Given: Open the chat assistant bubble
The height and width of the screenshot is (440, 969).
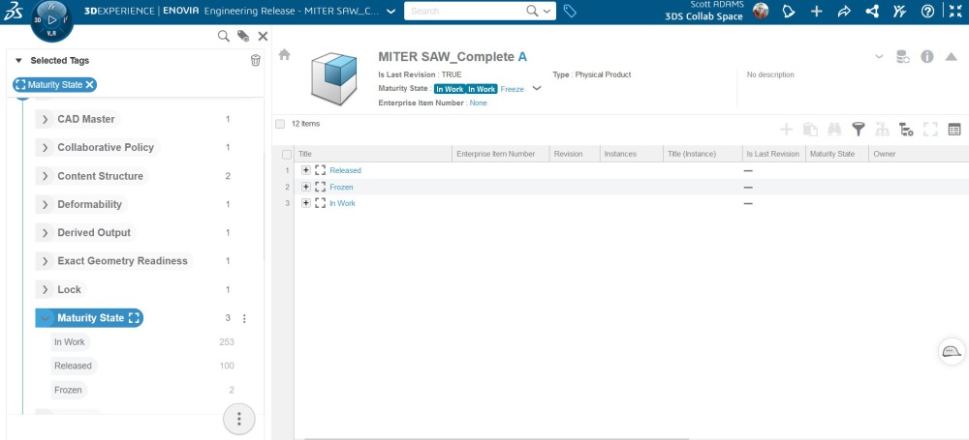Looking at the screenshot, I should point(952,352).
